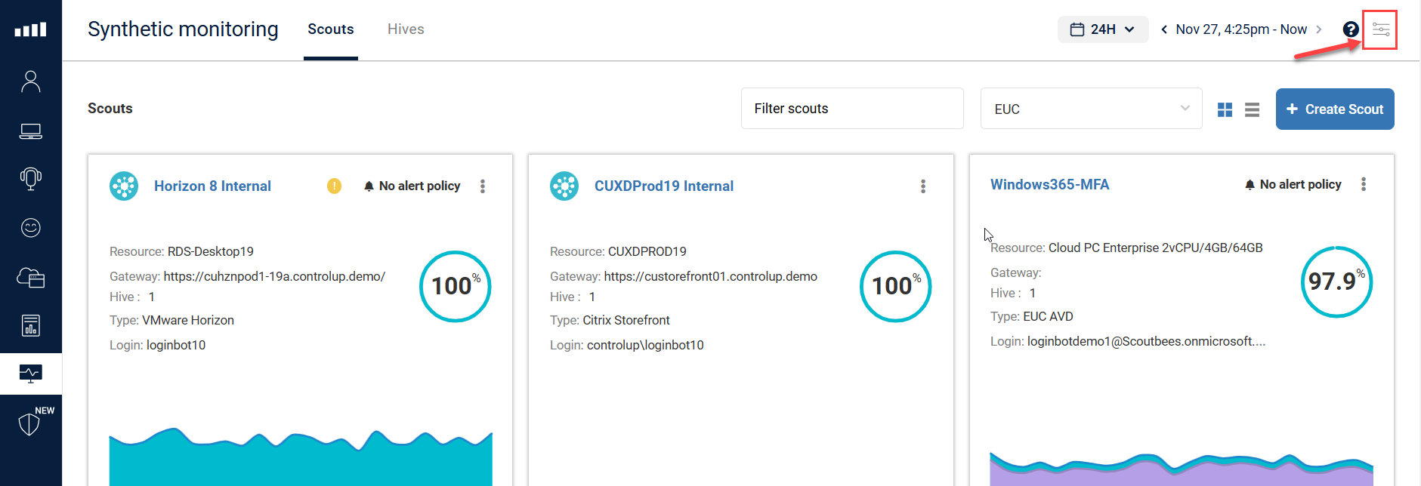Click No alert policy on Horizon 8 Internal

(419, 186)
